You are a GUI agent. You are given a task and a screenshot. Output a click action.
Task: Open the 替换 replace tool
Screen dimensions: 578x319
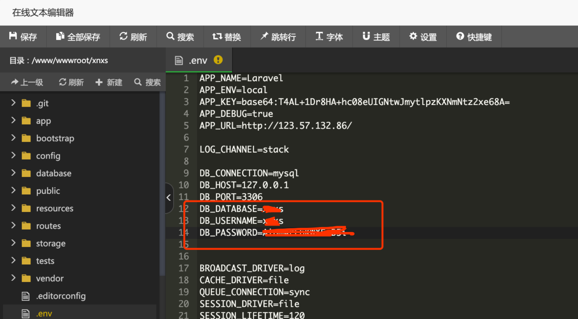pos(216,37)
